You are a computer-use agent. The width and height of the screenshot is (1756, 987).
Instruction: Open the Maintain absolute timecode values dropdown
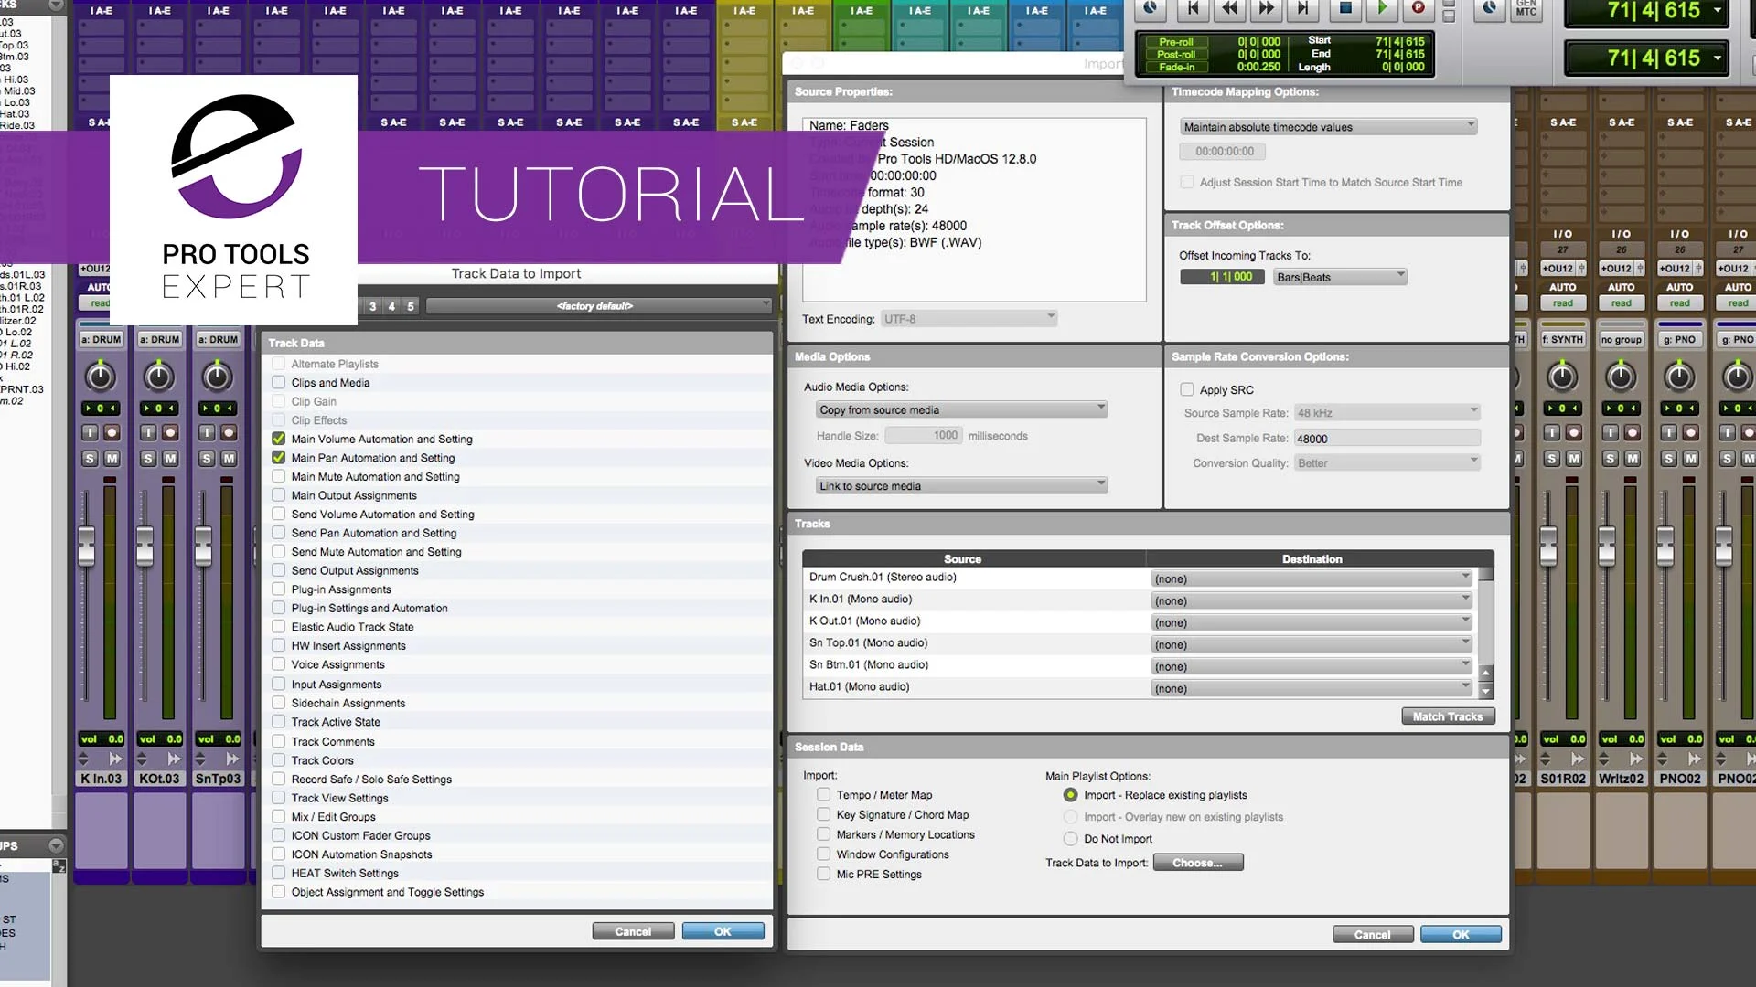(x=1328, y=125)
